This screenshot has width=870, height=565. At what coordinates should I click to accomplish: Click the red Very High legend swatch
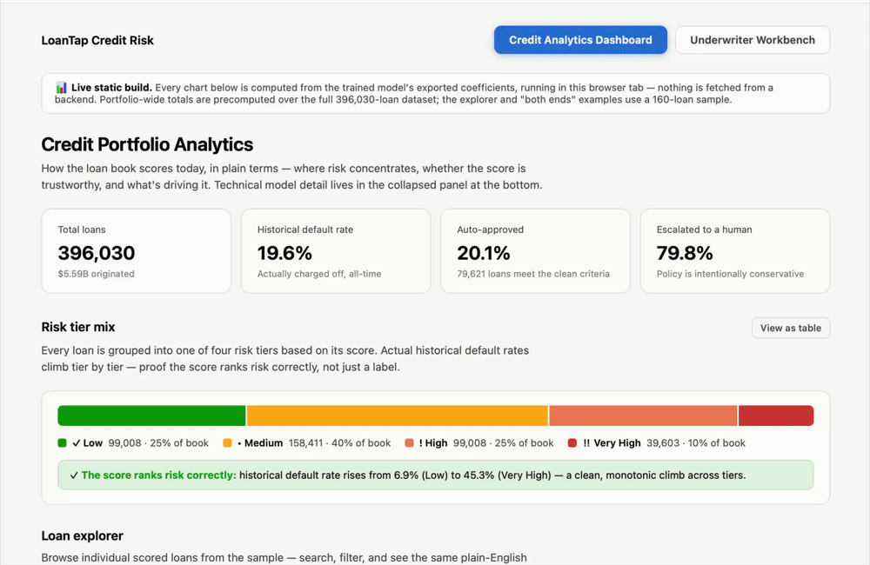[x=572, y=442]
